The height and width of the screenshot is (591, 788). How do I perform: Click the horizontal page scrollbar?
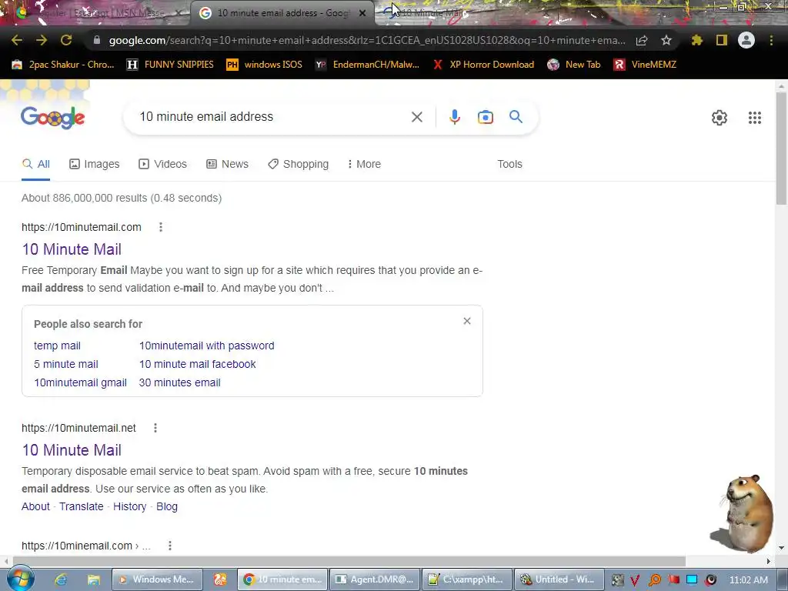pyautogui.click(x=349, y=561)
